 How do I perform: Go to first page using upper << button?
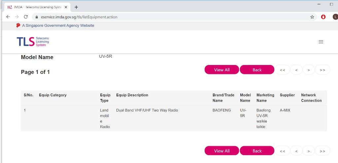(x=283, y=70)
